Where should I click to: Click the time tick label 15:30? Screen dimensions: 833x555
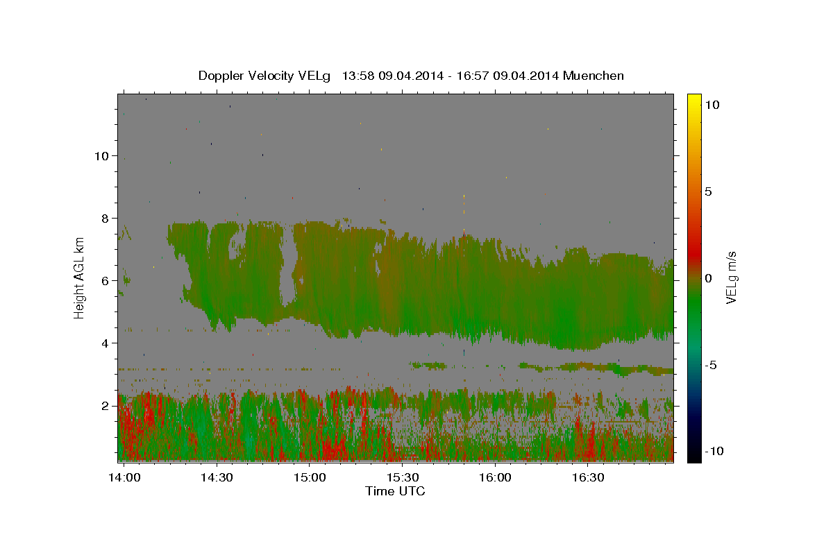tap(402, 478)
